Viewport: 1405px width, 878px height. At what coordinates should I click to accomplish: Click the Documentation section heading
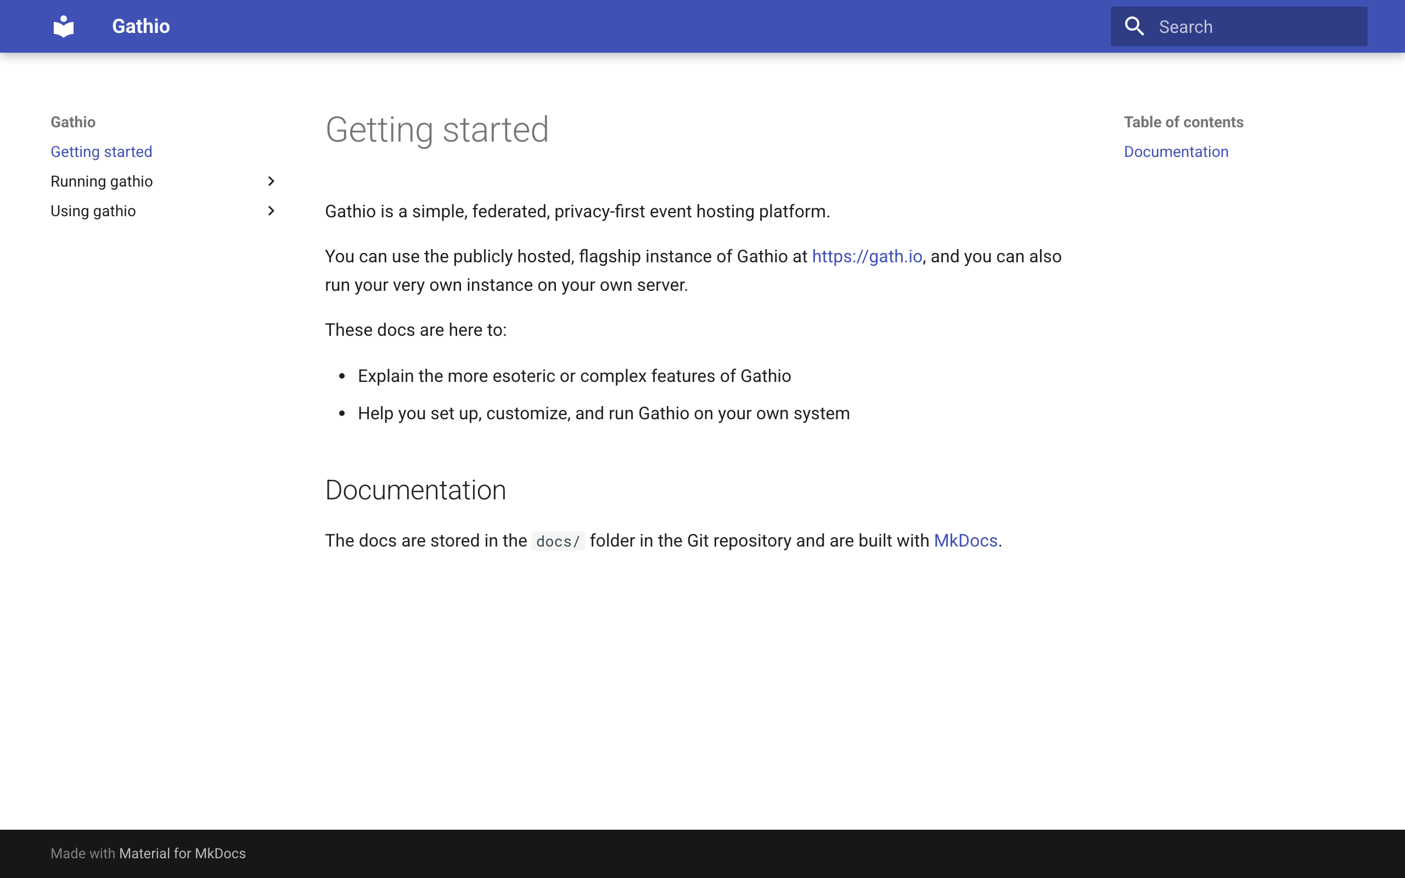click(415, 490)
